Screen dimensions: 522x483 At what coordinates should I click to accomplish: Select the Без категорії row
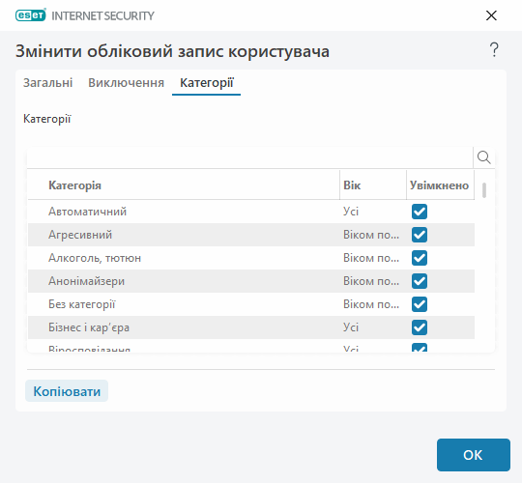pyautogui.click(x=251, y=304)
